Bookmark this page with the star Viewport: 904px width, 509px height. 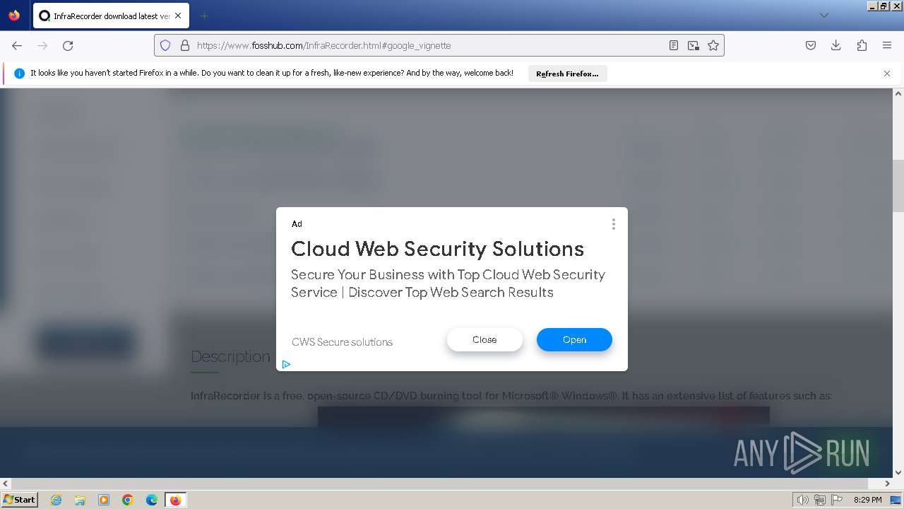[713, 45]
